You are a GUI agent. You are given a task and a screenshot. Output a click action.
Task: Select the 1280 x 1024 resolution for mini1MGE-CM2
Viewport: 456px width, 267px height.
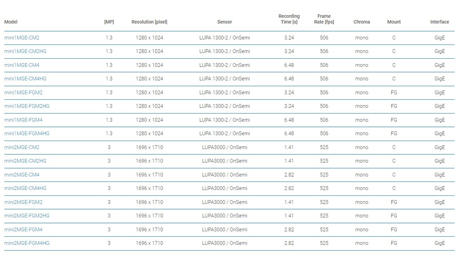tap(149, 38)
